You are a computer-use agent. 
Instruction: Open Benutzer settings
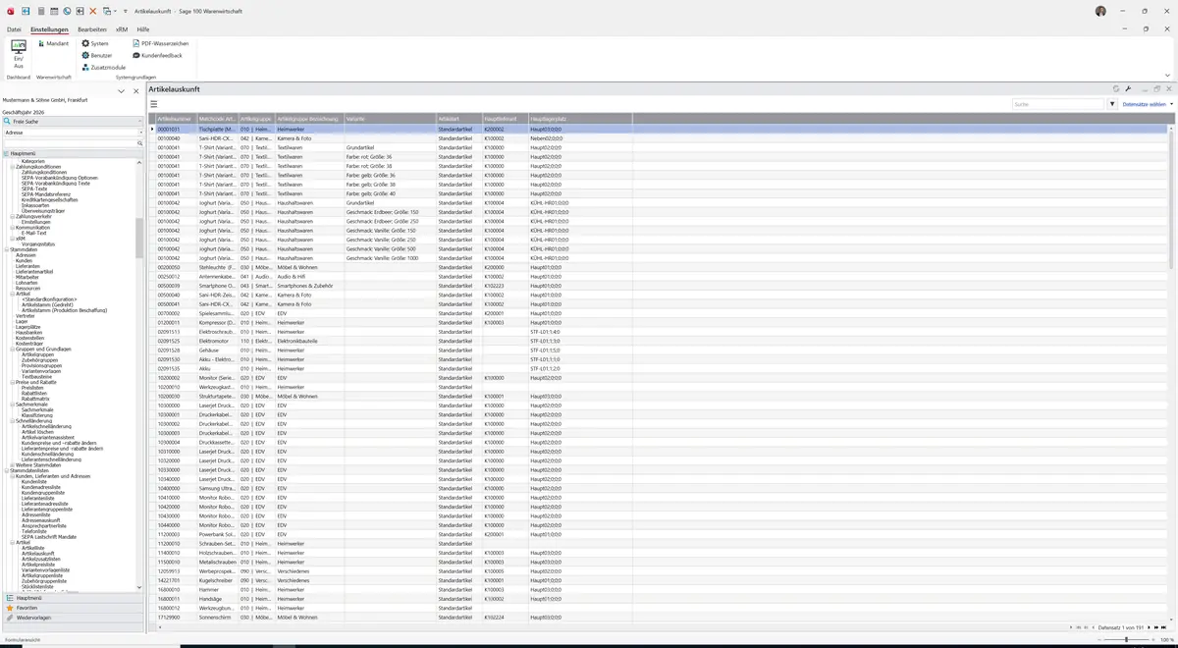coord(97,56)
